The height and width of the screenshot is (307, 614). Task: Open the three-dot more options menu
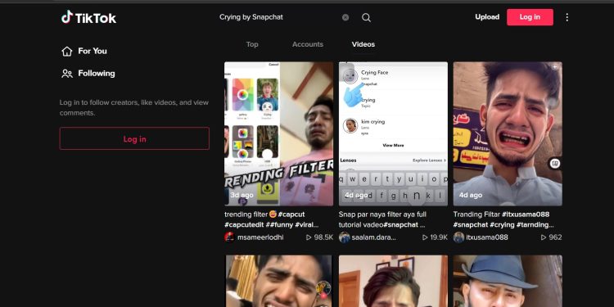[x=567, y=17]
